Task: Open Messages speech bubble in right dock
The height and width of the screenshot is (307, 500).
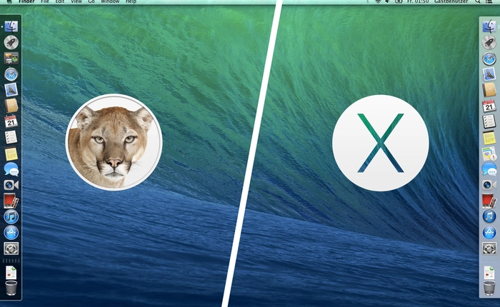Action: tap(489, 169)
